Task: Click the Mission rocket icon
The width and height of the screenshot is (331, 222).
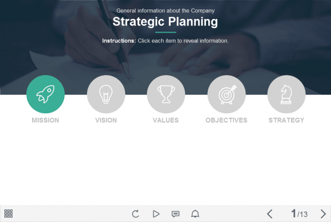Action: click(x=45, y=94)
